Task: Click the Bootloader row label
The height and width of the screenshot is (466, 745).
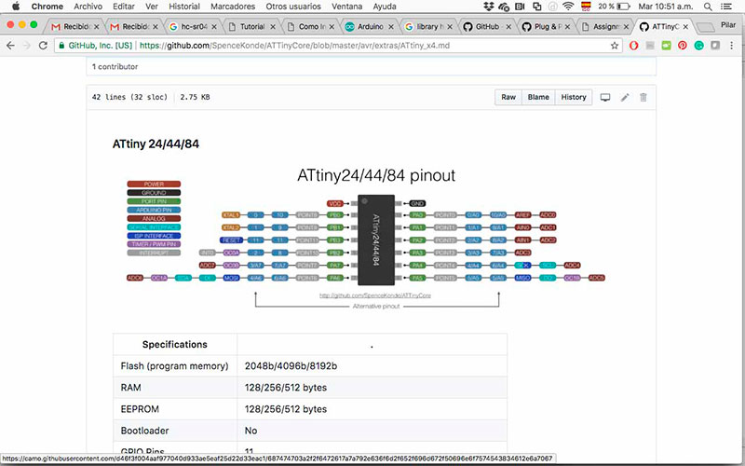Action: click(x=145, y=431)
